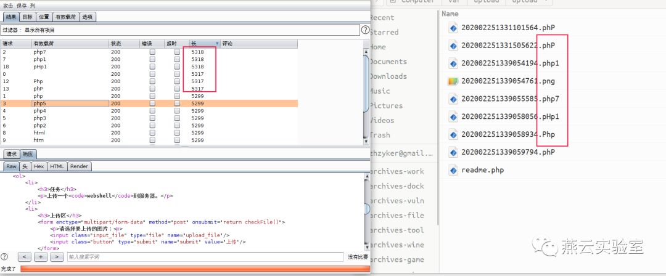Toggle the 错误 checkbox in the php7 row
The height and width of the screenshot is (276, 666).
tap(152, 52)
